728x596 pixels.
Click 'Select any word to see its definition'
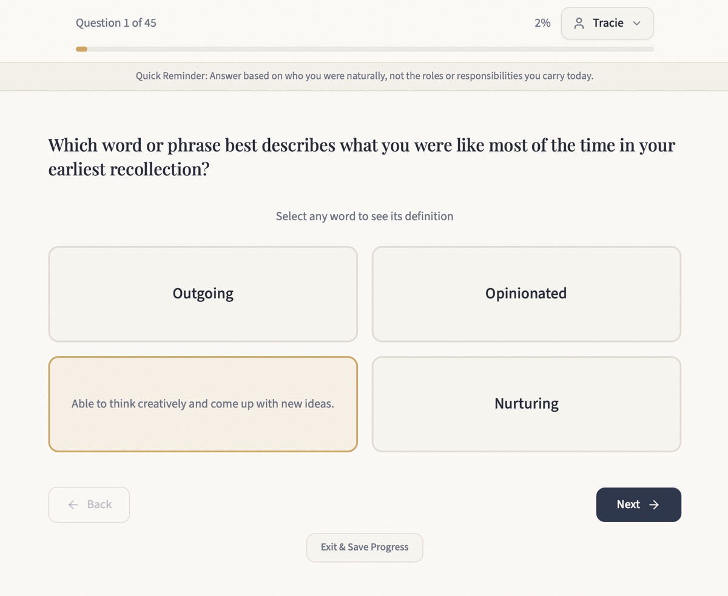(x=365, y=216)
